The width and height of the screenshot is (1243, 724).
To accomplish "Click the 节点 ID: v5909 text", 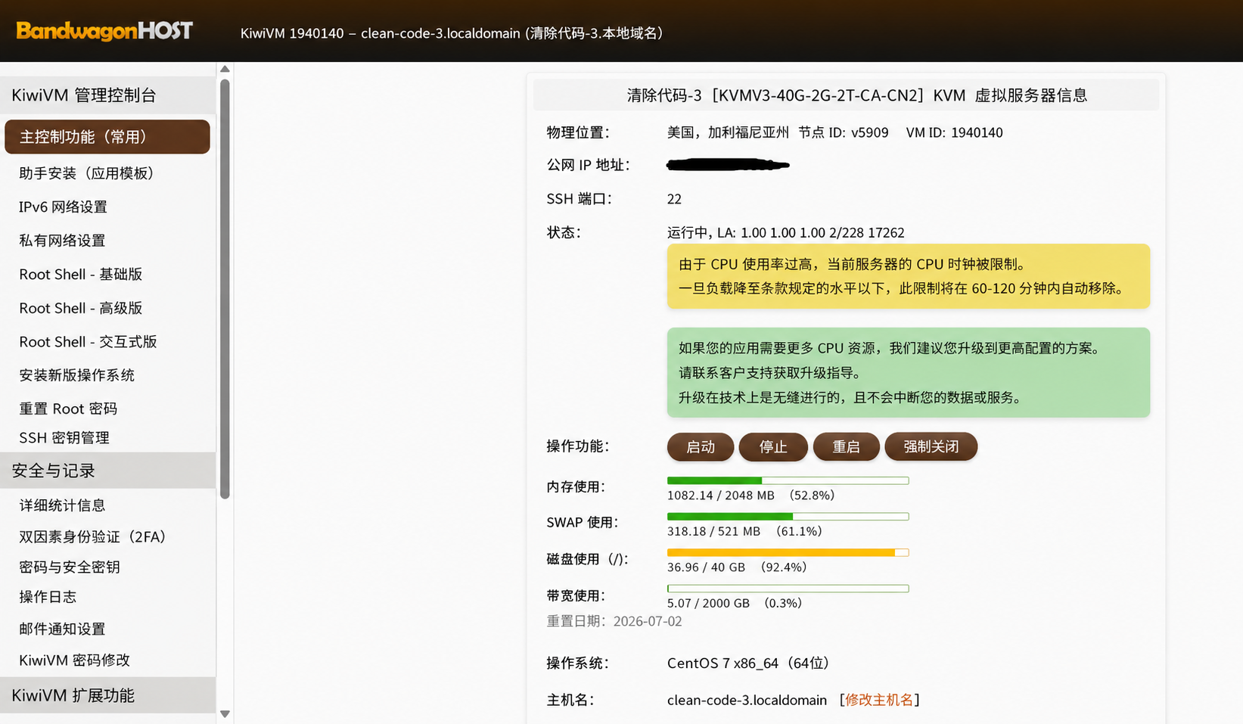I will coord(844,132).
